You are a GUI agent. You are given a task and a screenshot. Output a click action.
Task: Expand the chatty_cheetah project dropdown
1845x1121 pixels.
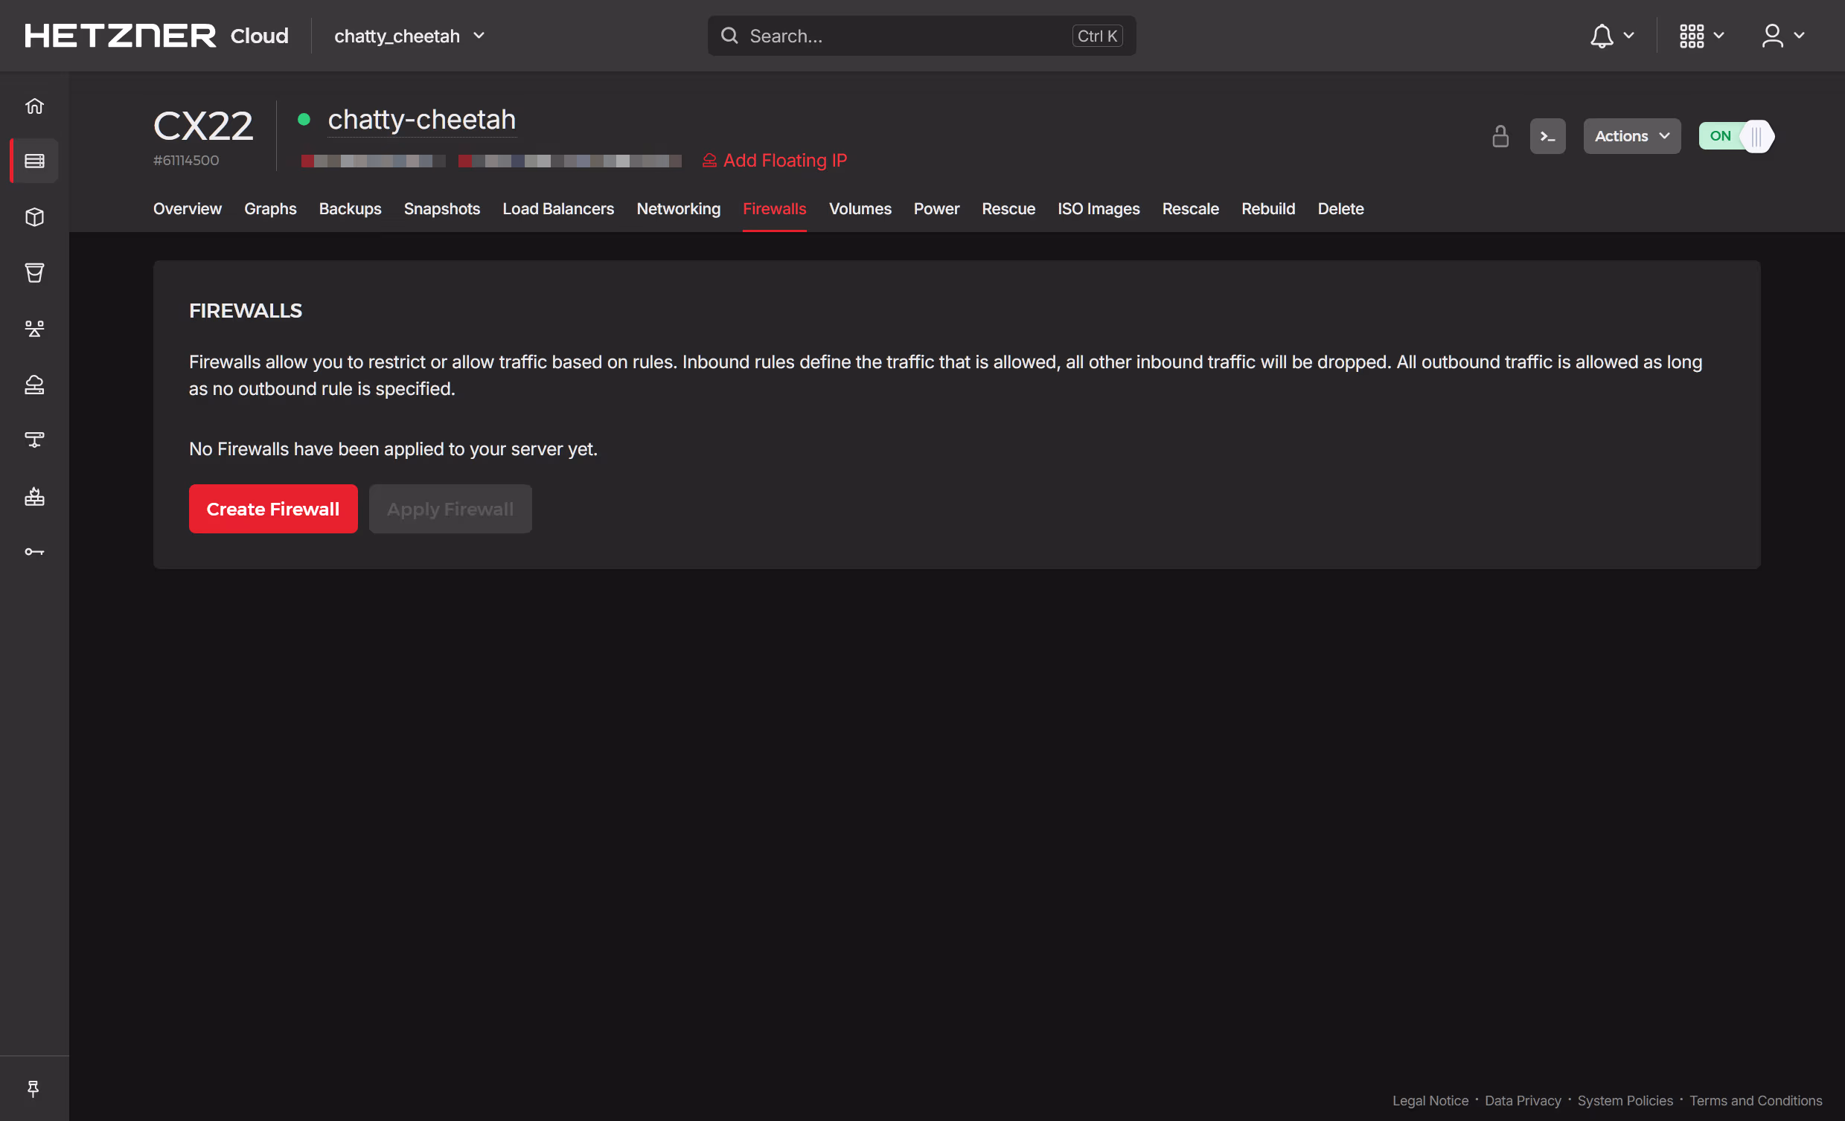[409, 36]
